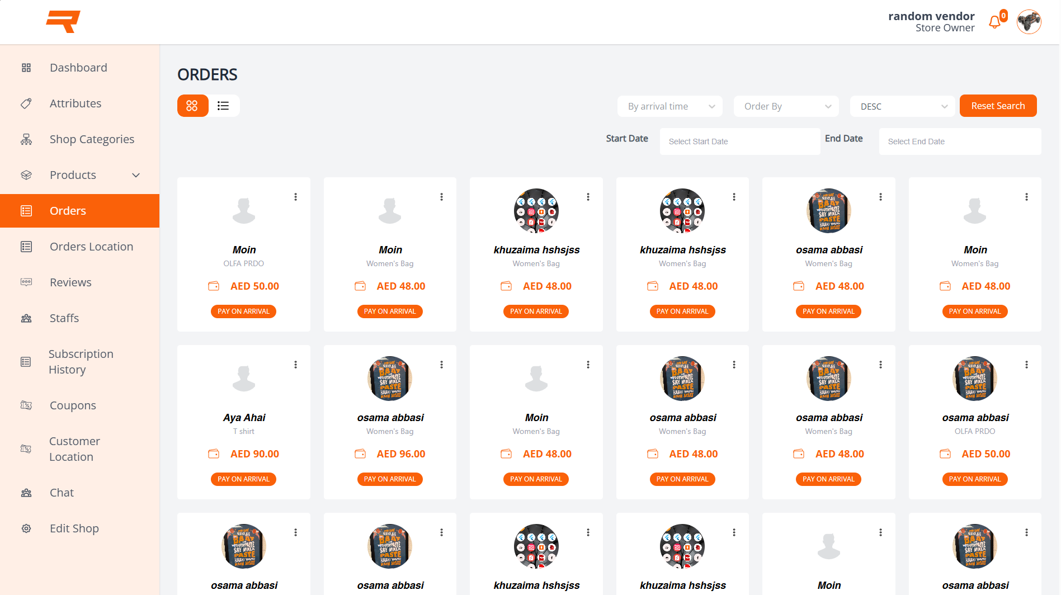1061x595 pixels.
Task: Open options menu on Aya Ahai card
Action: coord(296,365)
